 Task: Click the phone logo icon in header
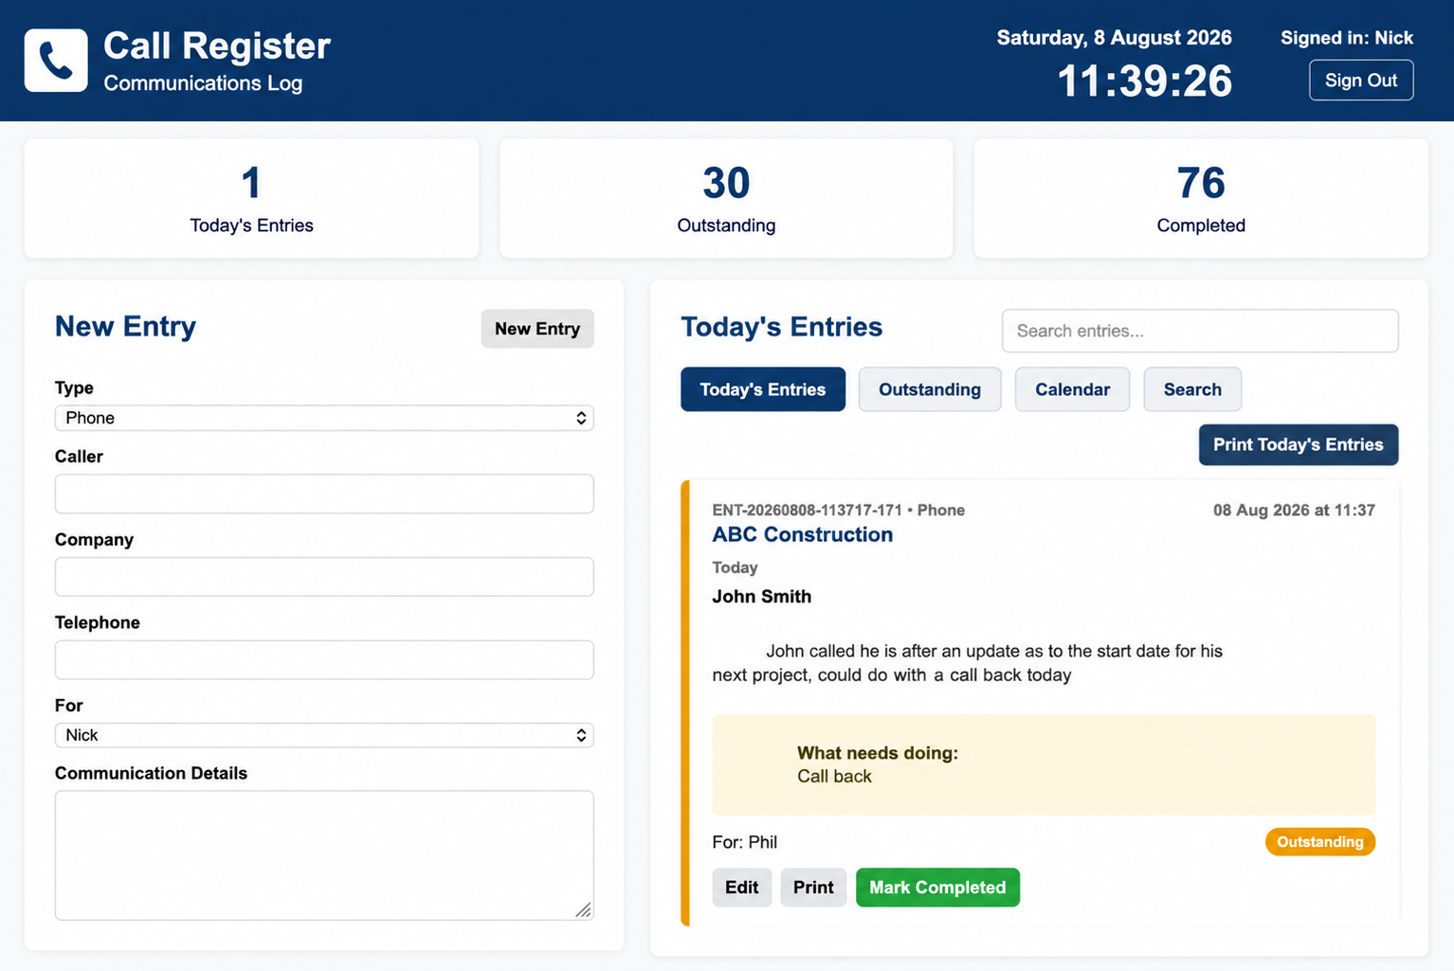coord(56,61)
